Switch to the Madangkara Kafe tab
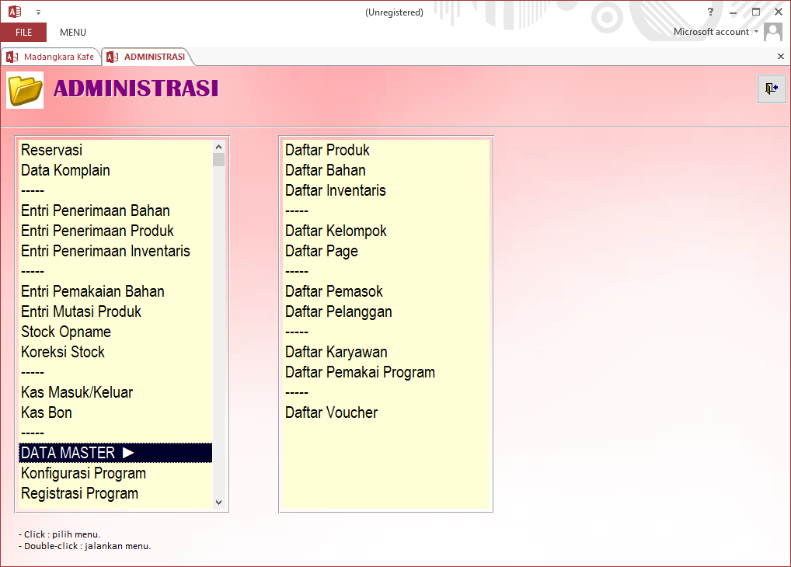791x567 pixels. coord(51,57)
